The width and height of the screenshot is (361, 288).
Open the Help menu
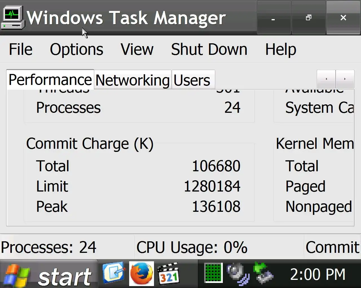coord(281,49)
